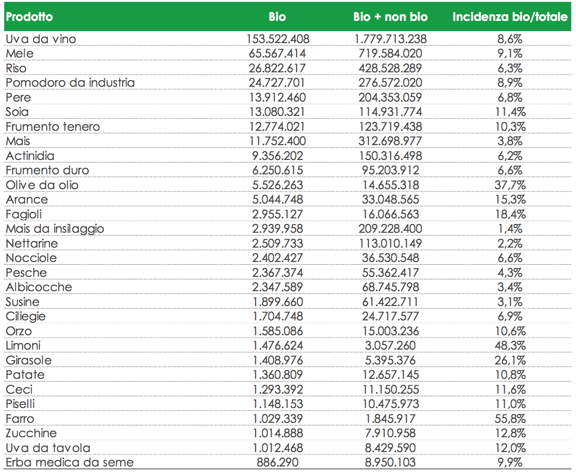Select the Soia incidence value 11,4%
The image size is (576, 472).
510,112
